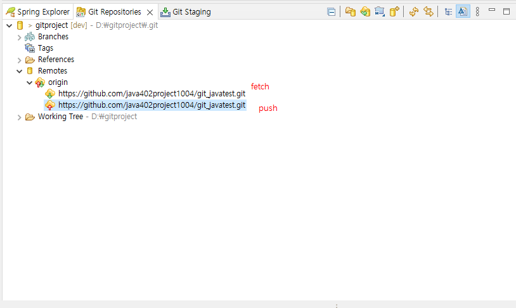This screenshot has height=308, width=516.
Task: Collapse the gitproject repository node
Action: coord(10,25)
